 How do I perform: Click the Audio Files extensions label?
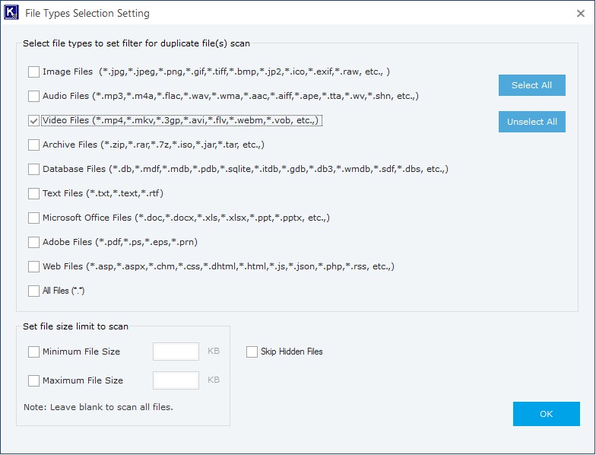pyautogui.click(x=231, y=96)
